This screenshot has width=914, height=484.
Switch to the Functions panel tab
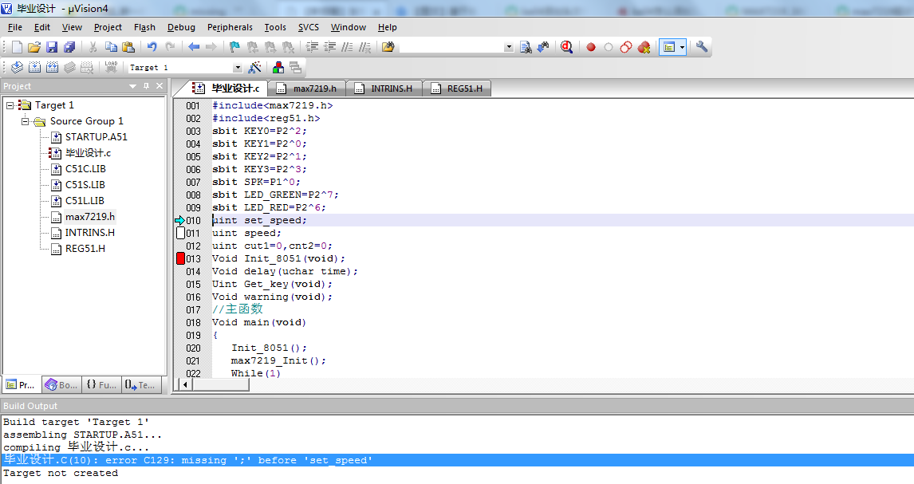point(101,385)
